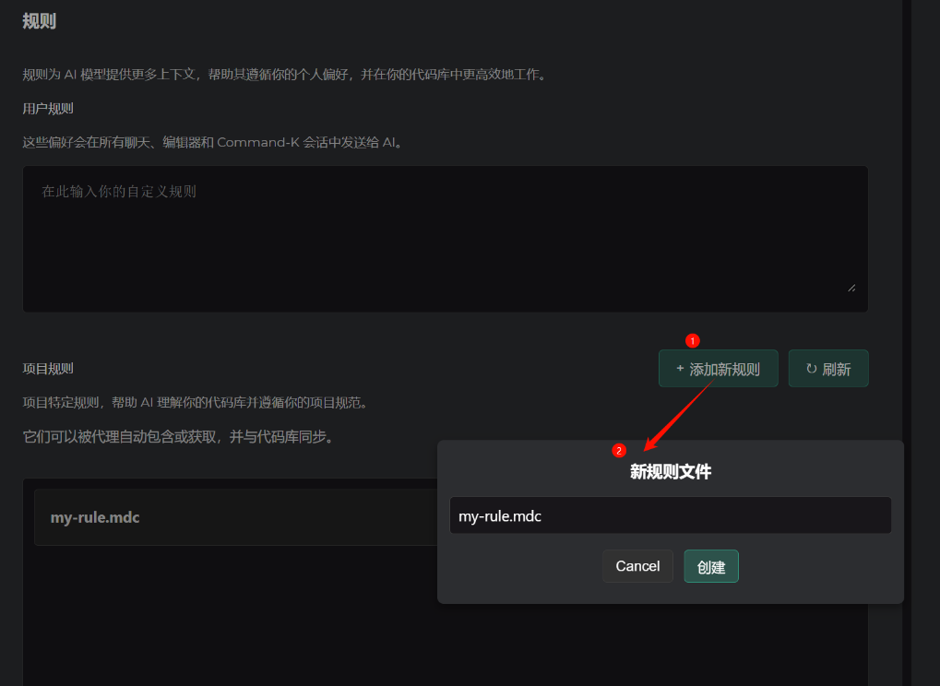Click the 新规则文件 dialog title

(x=671, y=471)
